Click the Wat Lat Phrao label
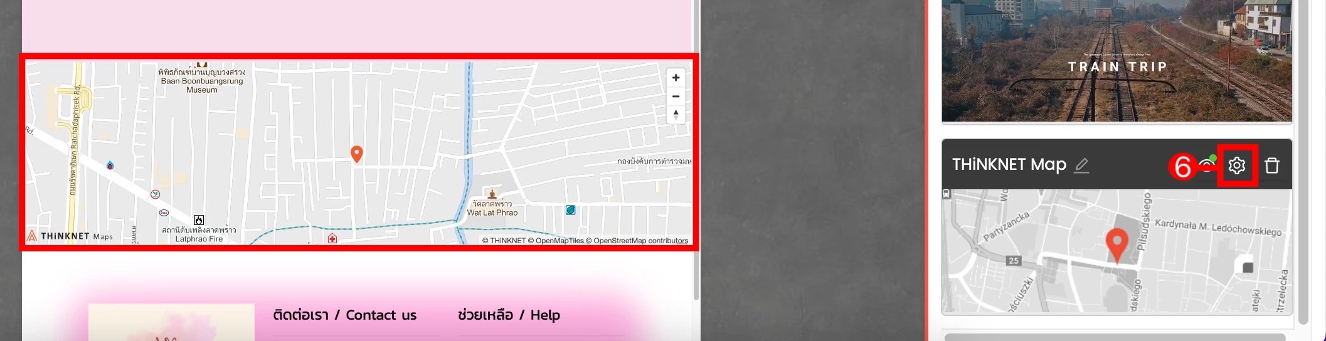 tap(492, 208)
